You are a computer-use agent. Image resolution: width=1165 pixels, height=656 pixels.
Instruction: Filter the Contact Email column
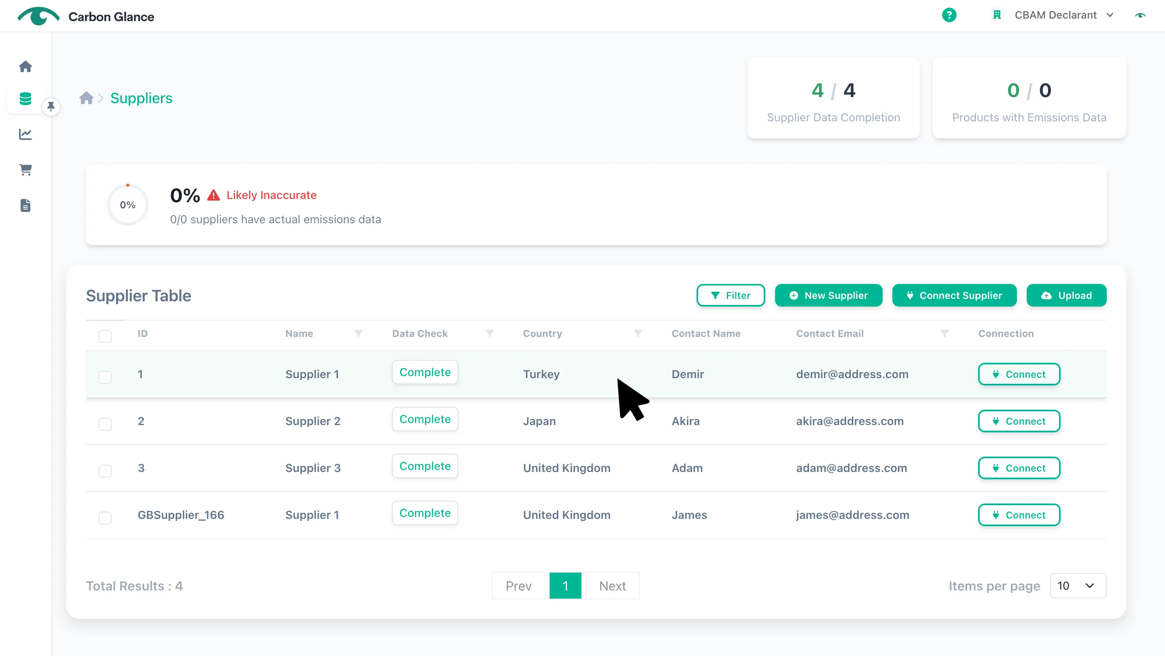pyautogui.click(x=944, y=333)
